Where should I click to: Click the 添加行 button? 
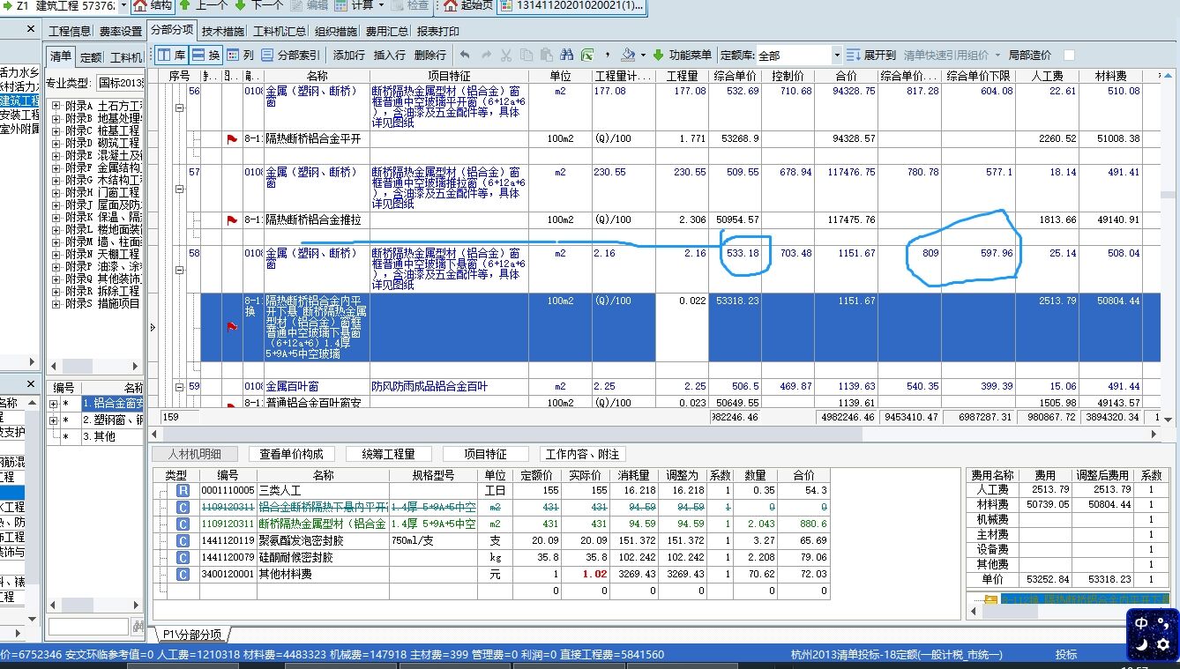pyautogui.click(x=349, y=55)
